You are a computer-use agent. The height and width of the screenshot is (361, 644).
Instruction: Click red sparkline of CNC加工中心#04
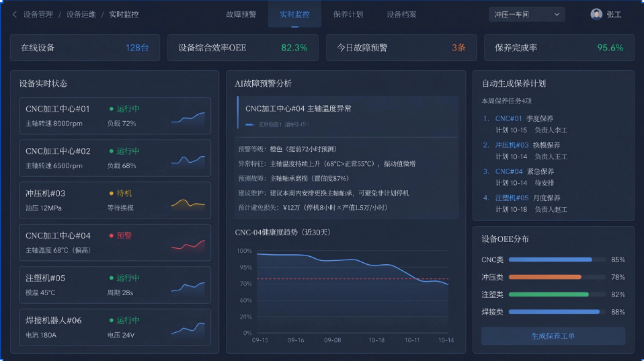point(188,245)
